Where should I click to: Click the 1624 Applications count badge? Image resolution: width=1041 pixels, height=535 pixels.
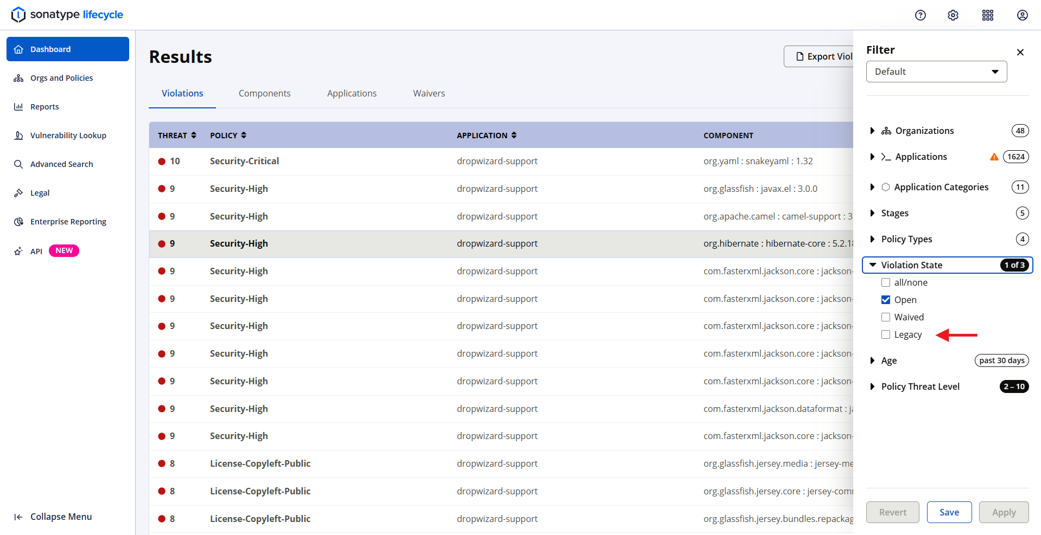pos(1016,157)
